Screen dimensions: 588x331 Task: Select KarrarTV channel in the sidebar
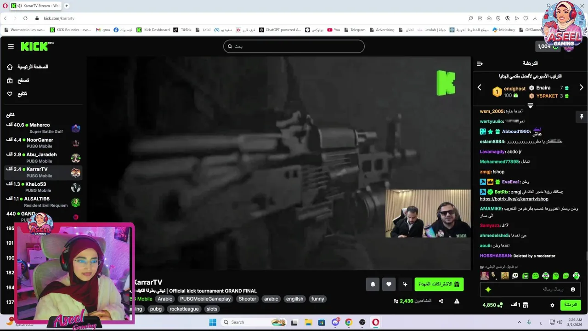44,172
